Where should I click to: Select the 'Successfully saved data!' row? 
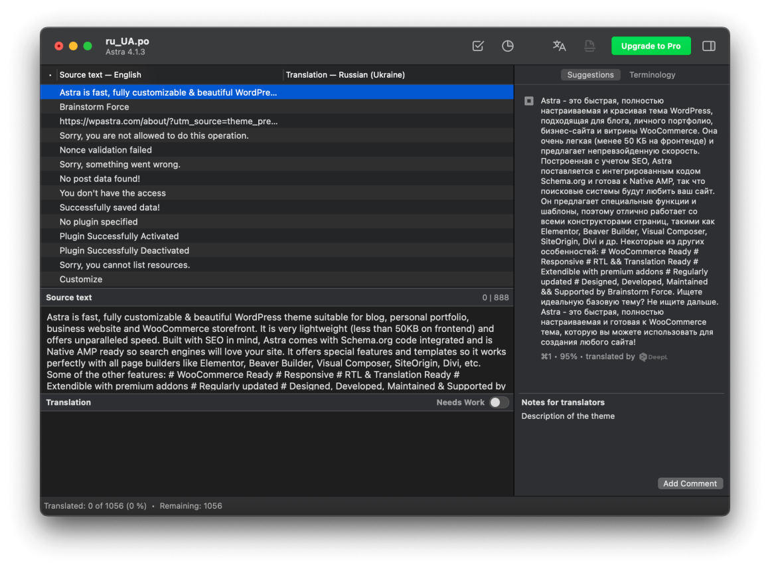(x=277, y=207)
